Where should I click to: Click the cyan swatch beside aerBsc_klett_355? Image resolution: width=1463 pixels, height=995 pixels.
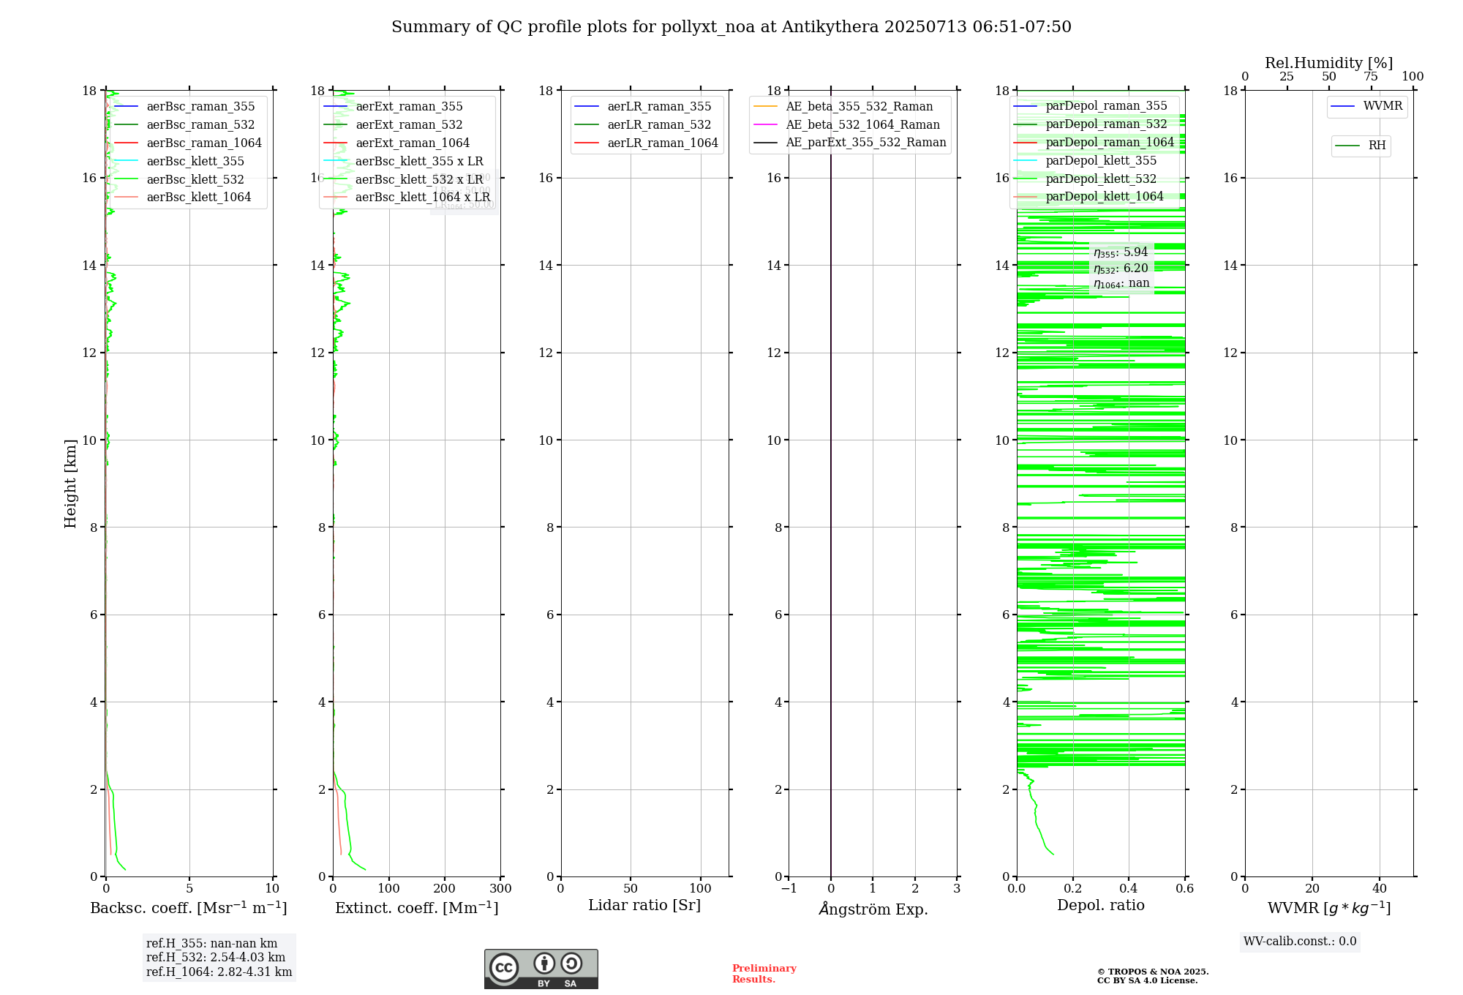click(x=126, y=162)
